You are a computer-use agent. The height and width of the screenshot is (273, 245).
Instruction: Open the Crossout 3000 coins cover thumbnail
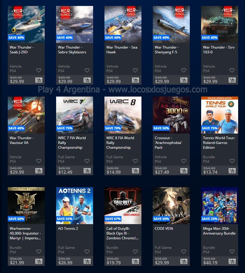[x=171, y=115]
